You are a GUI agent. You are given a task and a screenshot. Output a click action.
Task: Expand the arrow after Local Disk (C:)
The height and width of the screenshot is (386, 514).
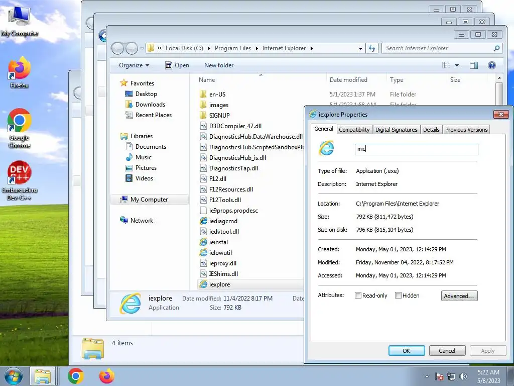coord(209,49)
